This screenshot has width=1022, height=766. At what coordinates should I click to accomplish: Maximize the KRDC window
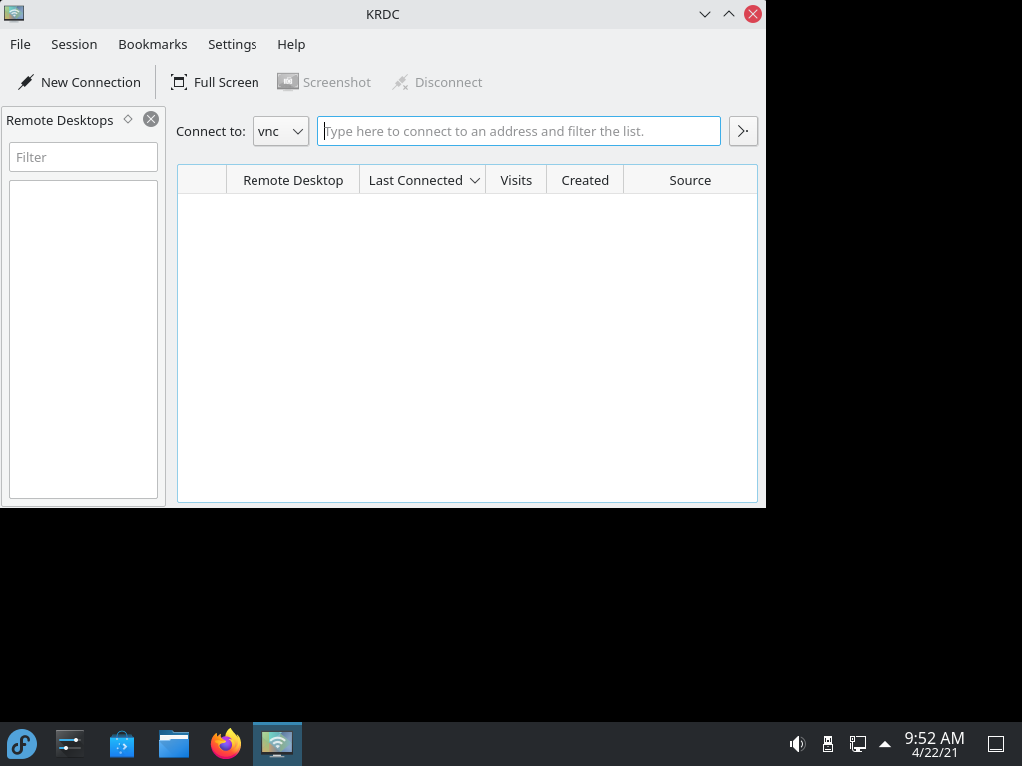click(x=728, y=14)
